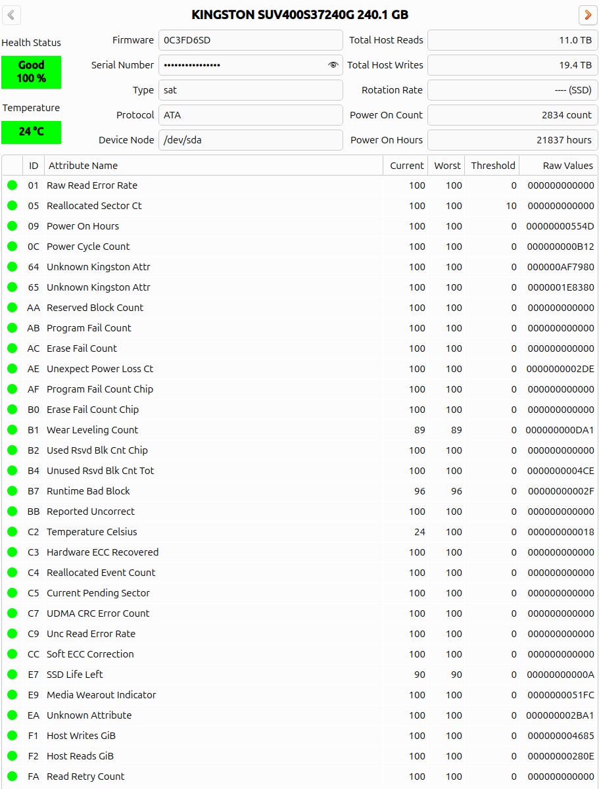Click the green status dot for Runtime Bad Block
Image resolution: width=599 pixels, height=789 pixels.
click(12, 491)
